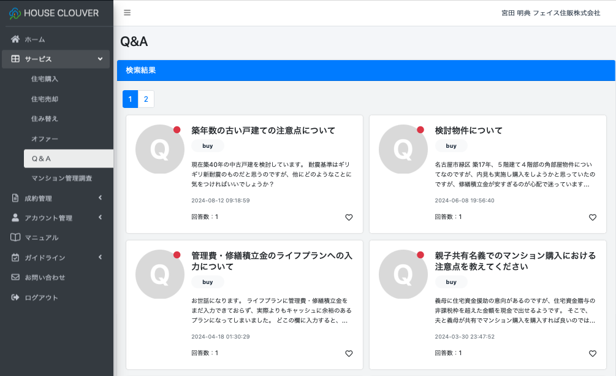Screen dimensions: 616x376
Task: Toggle the hamburger sidebar menu
Action: coord(127,13)
